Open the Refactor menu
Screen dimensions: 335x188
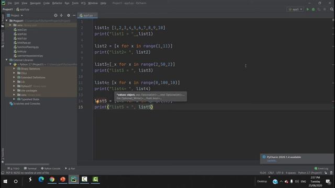(x=57, y=3)
